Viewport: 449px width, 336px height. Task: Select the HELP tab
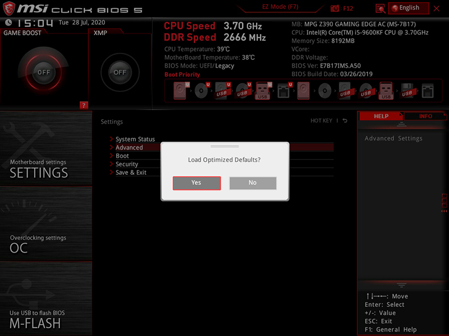coord(381,116)
